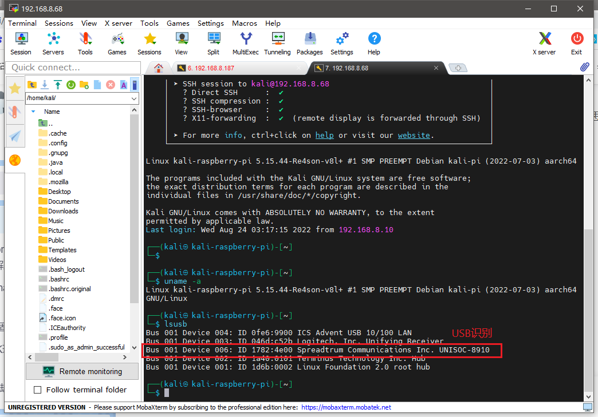Click the red Exit power icon
598x417 pixels.
coord(577,44)
